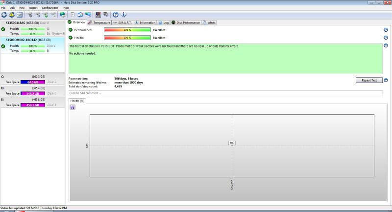
Task: Click the blue question-mark Help toolbar icon
Action: (116, 15)
